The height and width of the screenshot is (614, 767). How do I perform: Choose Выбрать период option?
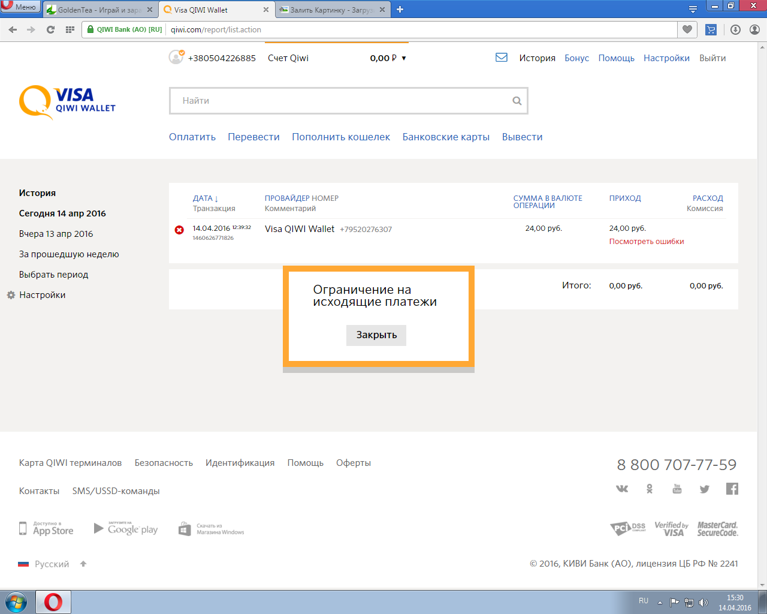coord(53,275)
